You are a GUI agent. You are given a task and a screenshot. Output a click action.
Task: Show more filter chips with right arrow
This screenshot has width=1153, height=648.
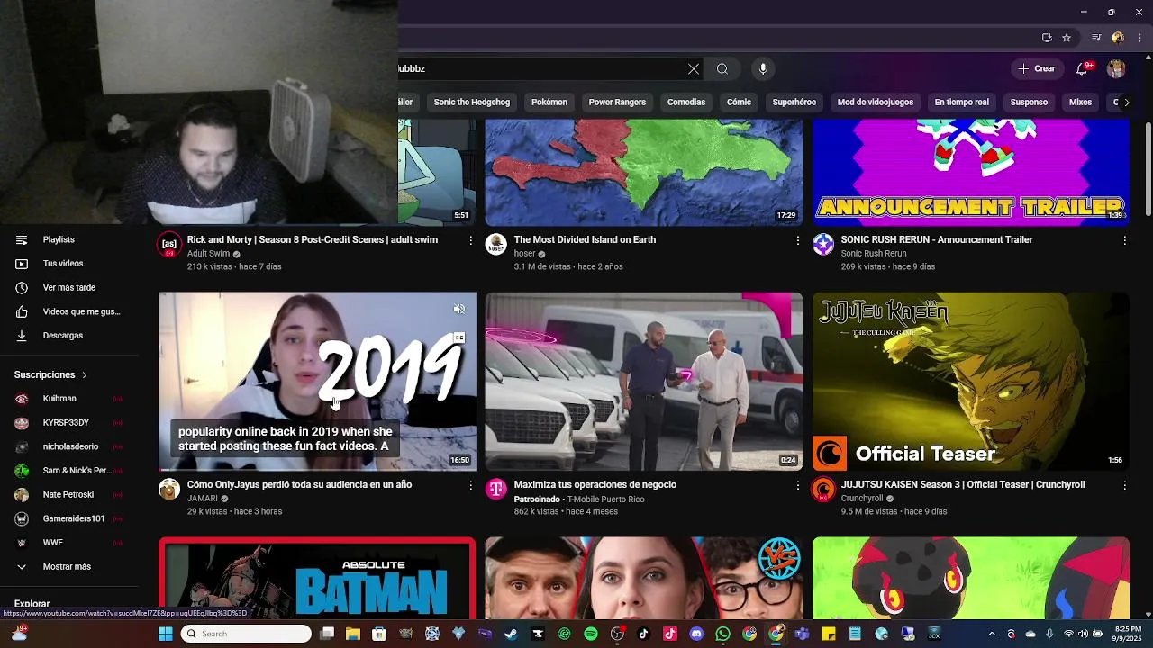click(1126, 103)
